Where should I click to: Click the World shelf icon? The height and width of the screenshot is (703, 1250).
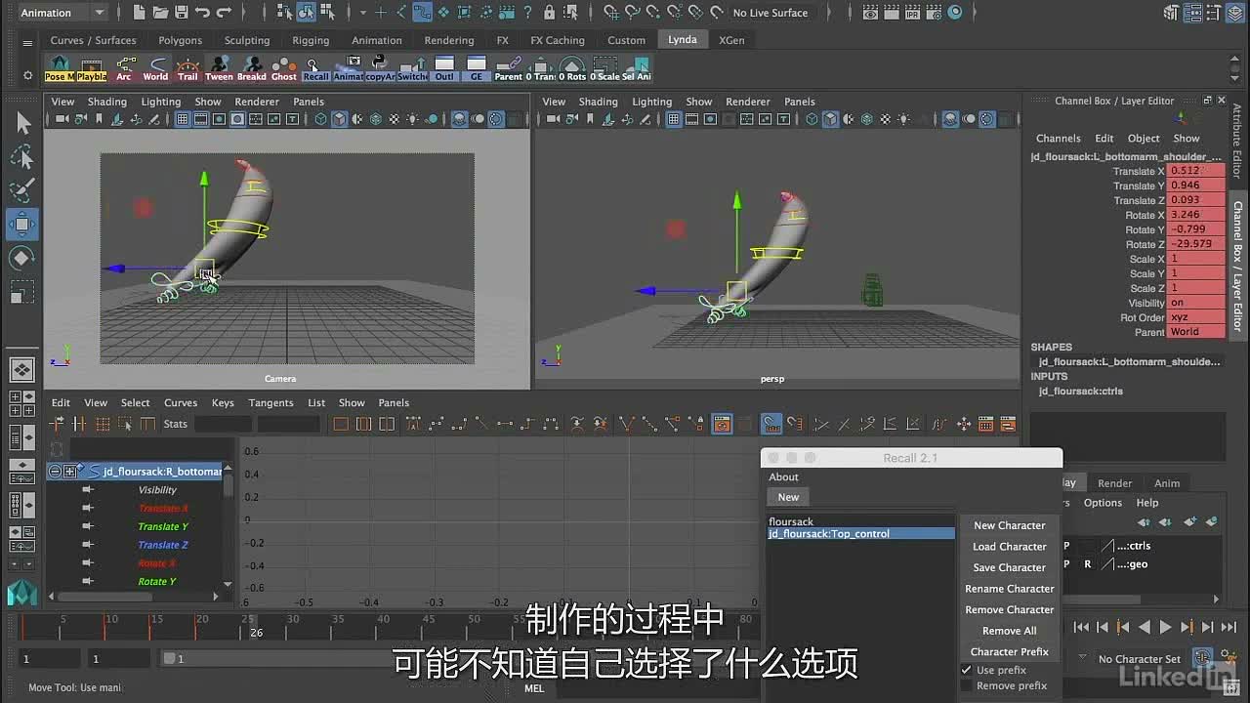click(155, 68)
